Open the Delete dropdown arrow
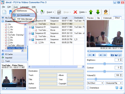Screen dimensions: 125x94 tap(86, 12)
